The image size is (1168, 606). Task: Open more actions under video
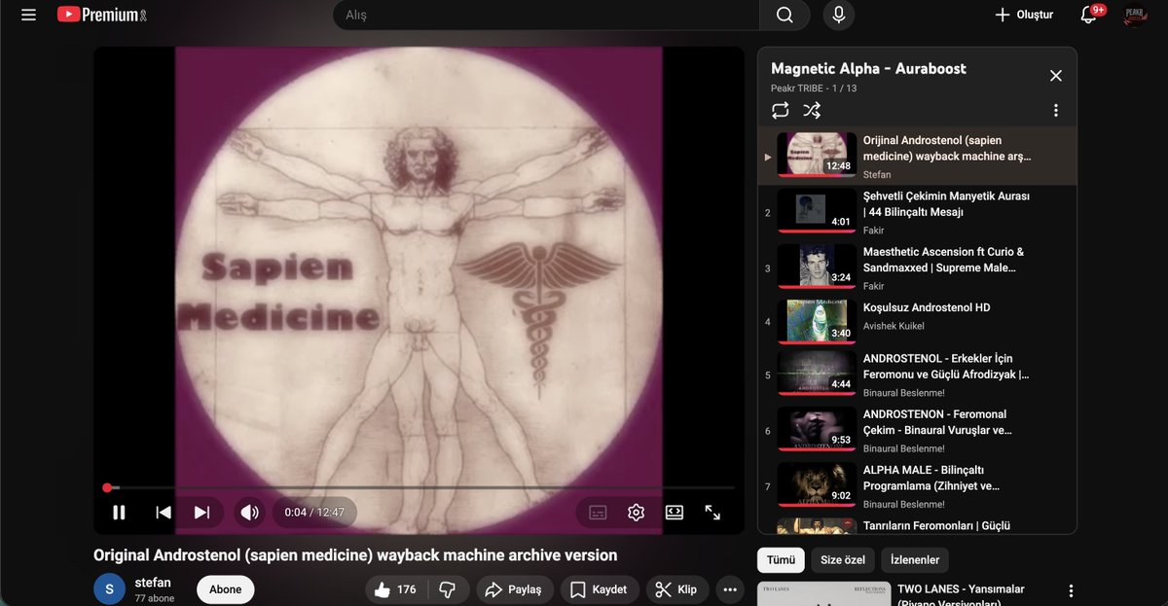tap(730, 589)
